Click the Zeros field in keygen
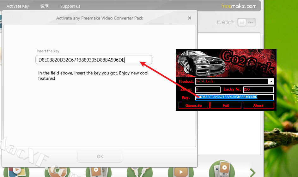 208,90
